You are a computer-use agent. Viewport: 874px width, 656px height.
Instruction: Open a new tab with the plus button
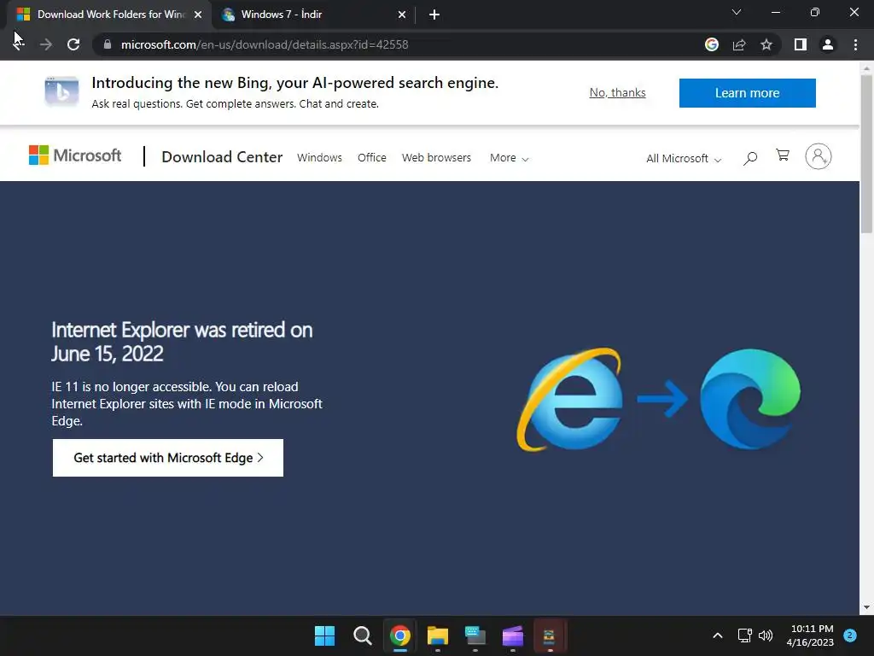pyautogui.click(x=434, y=15)
